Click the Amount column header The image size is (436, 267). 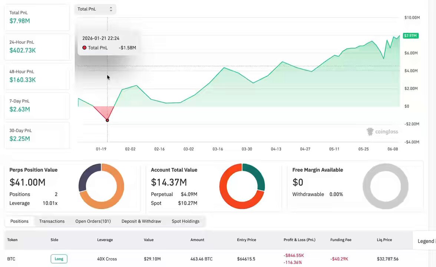point(197,240)
